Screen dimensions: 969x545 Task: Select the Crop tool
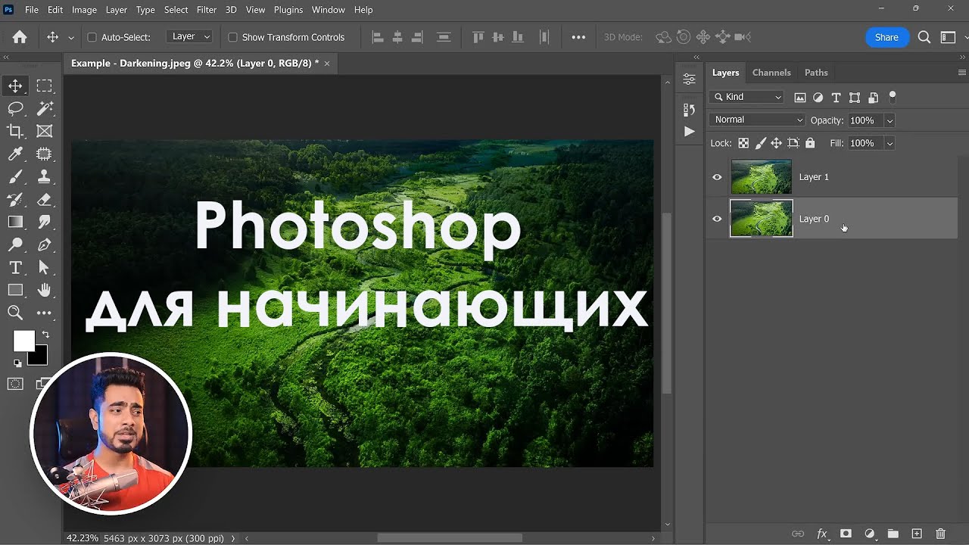tap(15, 132)
